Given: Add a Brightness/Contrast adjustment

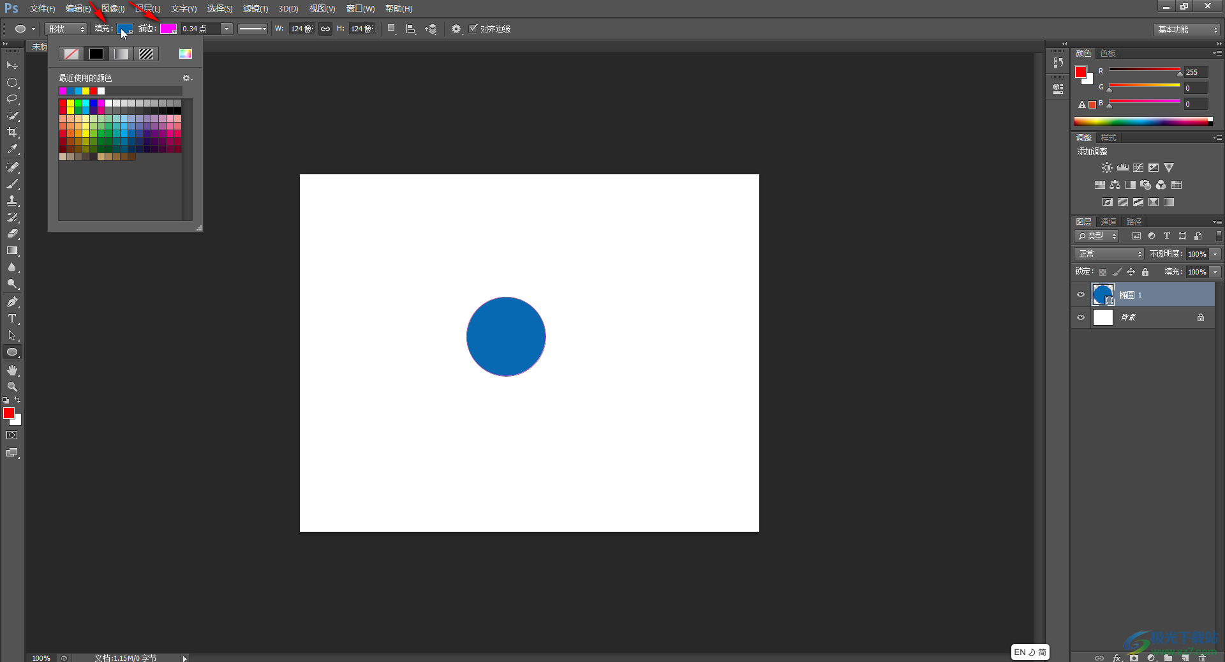Looking at the screenshot, I should coord(1107,168).
